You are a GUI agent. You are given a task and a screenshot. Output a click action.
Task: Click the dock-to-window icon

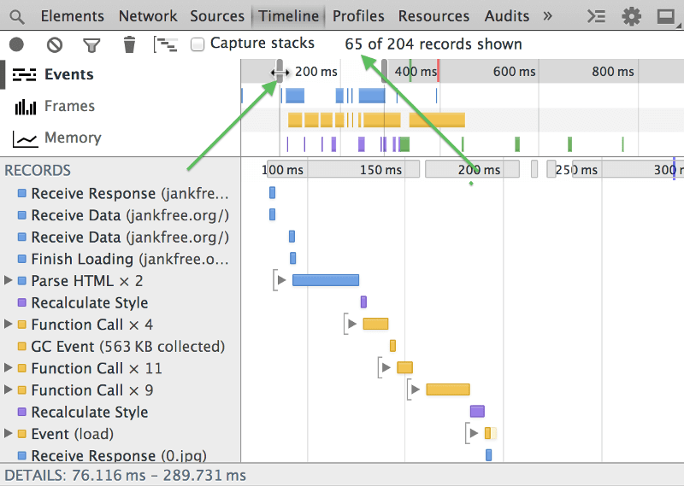click(665, 16)
